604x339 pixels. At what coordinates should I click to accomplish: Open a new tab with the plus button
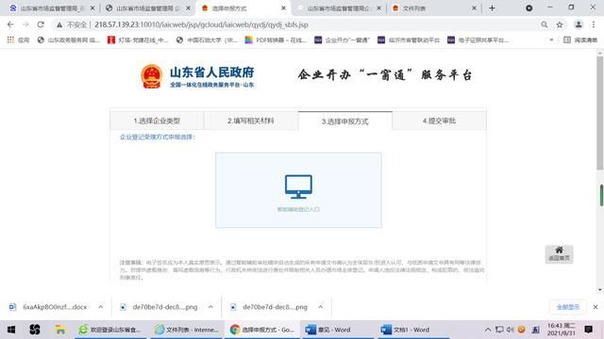(x=492, y=8)
